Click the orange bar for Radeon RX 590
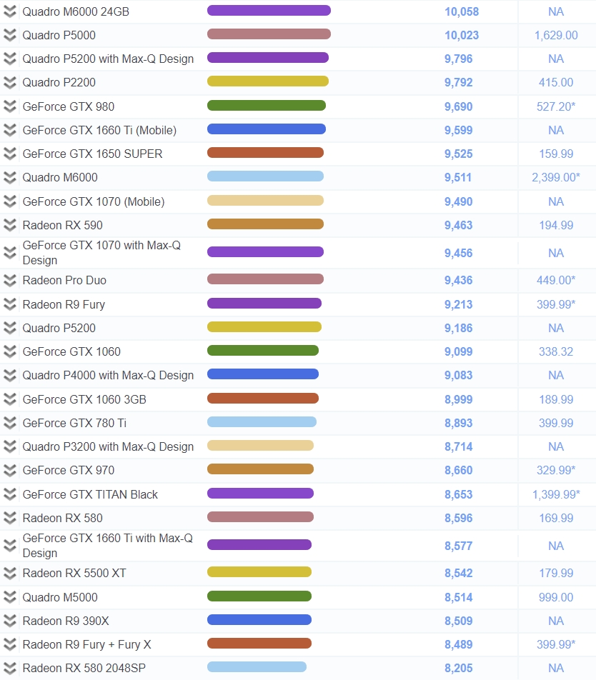596x680 pixels. 265,224
